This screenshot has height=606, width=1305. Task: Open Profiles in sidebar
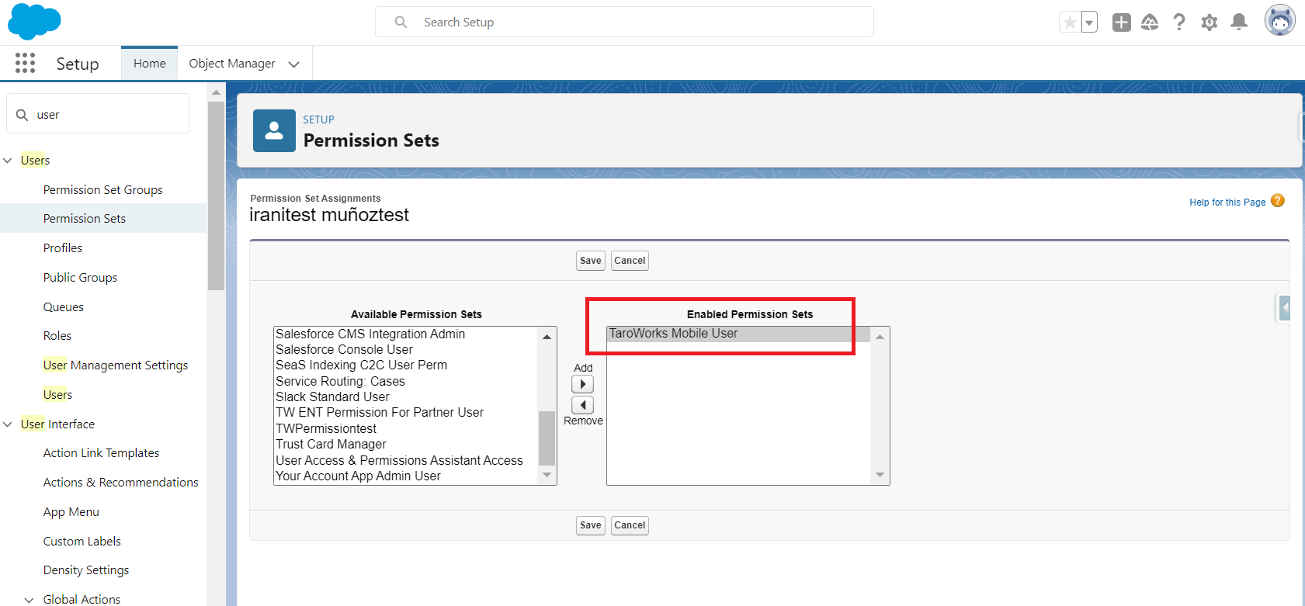pos(63,248)
